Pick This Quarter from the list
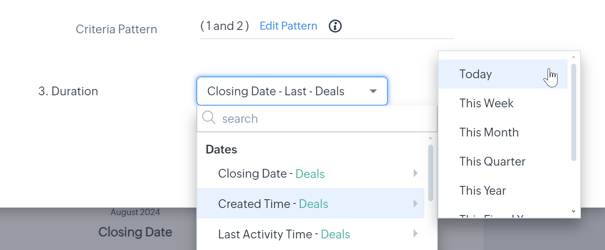The height and width of the screenshot is (250, 605). pos(492,161)
